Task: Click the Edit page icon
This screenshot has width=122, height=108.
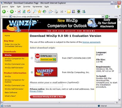Action: [62, 12]
